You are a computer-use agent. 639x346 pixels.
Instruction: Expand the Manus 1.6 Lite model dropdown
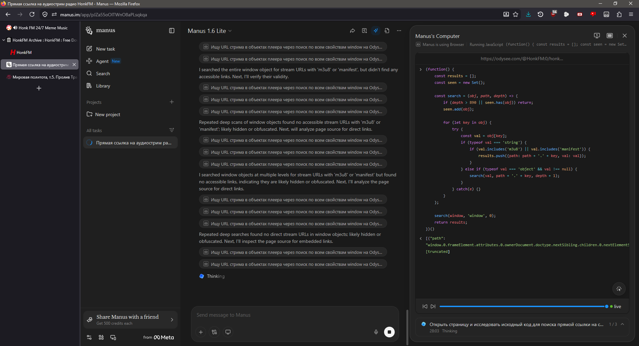210,31
